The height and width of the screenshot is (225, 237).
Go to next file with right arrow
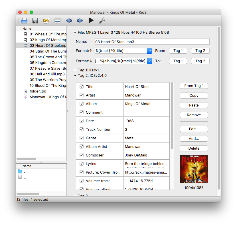[80, 21]
